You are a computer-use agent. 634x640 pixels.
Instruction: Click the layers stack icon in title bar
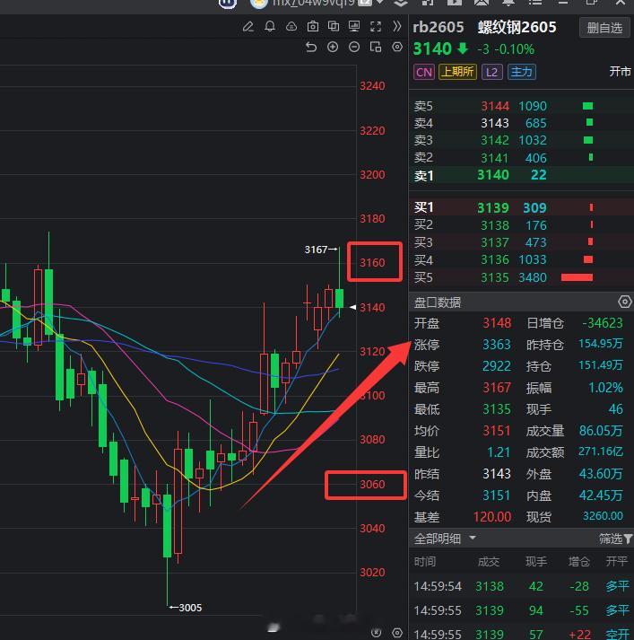401,3
